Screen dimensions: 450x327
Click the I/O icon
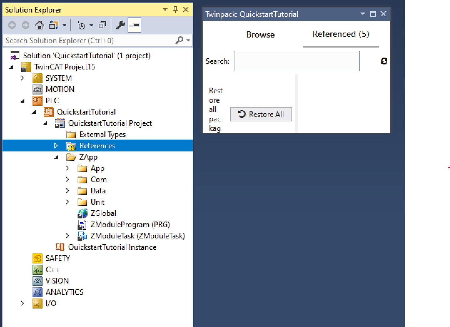(37, 304)
